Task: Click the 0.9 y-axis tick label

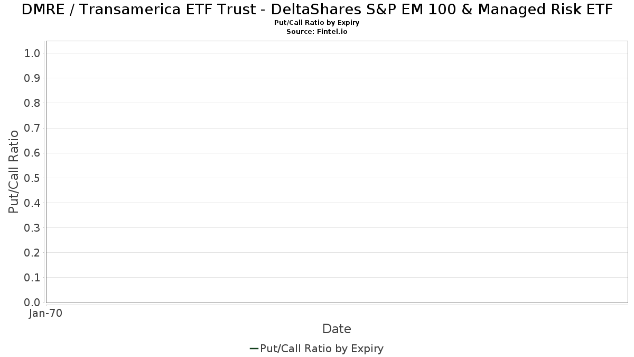Action: 32,78
